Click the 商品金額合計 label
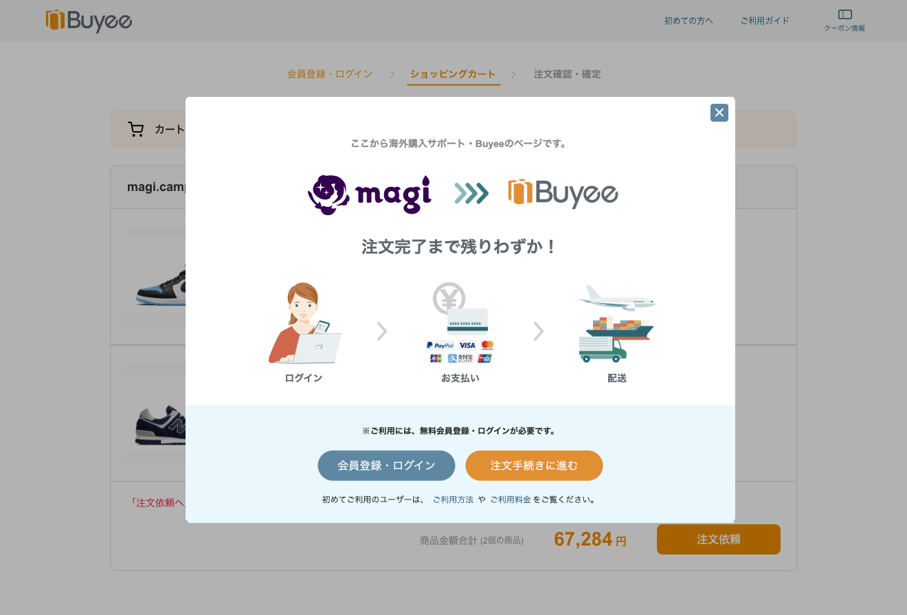Viewport: 907px width, 615px height. pos(448,541)
